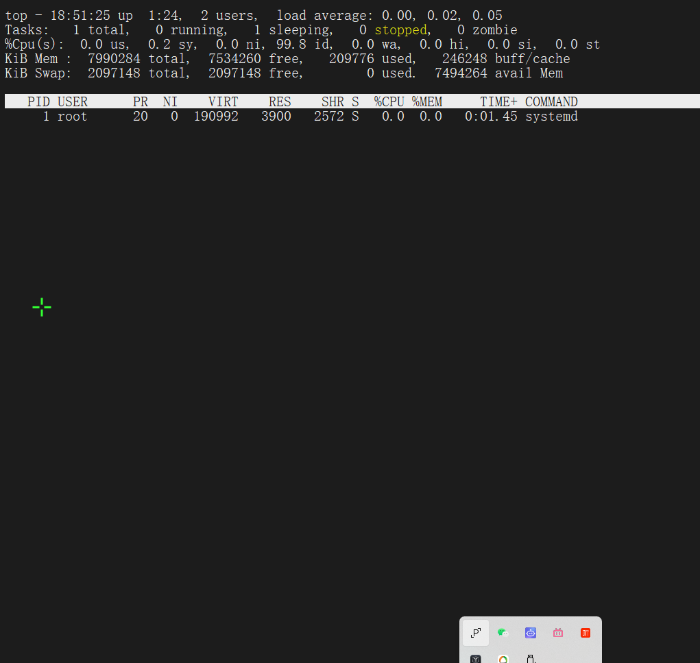Click the %CPU column header
This screenshot has width=700, height=663.
point(389,101)
